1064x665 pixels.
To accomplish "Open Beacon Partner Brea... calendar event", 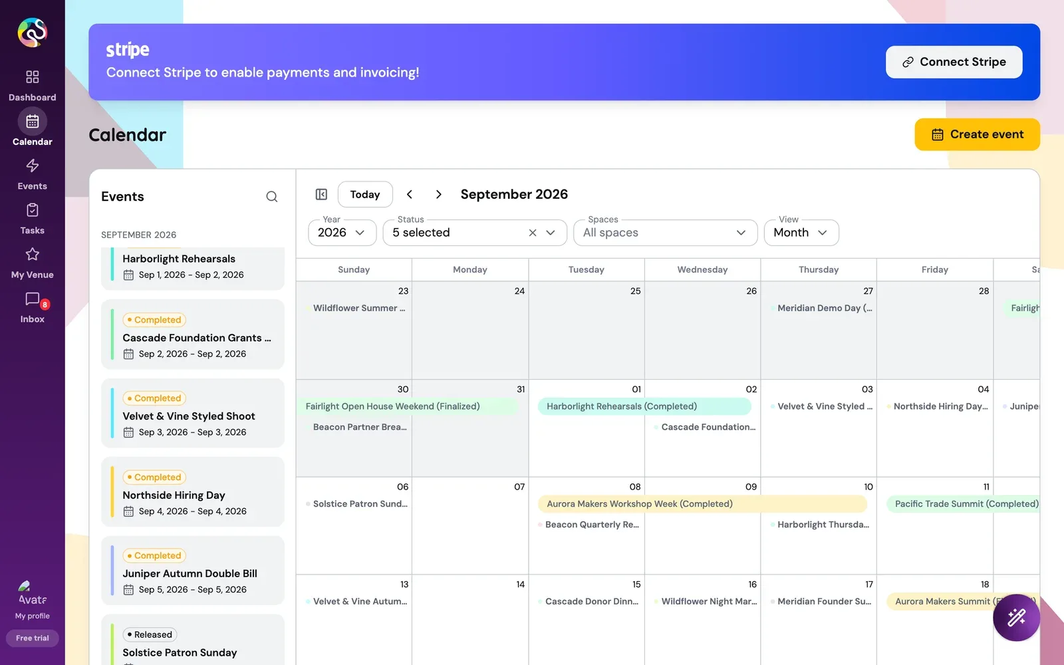I will pos(356,427).
